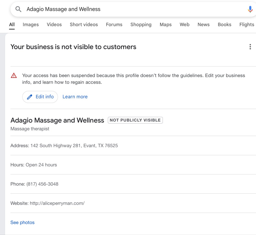Screen dimensions: 256x235
Task: Open the News tab
Action: pos(203,25)
